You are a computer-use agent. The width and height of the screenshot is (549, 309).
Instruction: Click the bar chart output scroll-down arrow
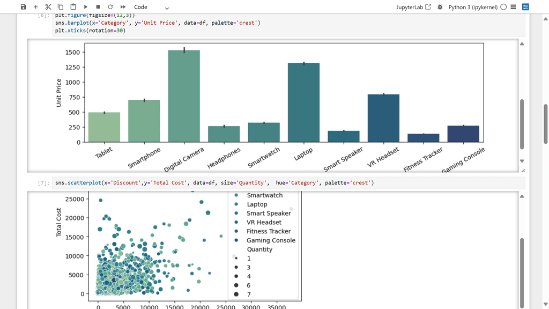pos(522,161)
